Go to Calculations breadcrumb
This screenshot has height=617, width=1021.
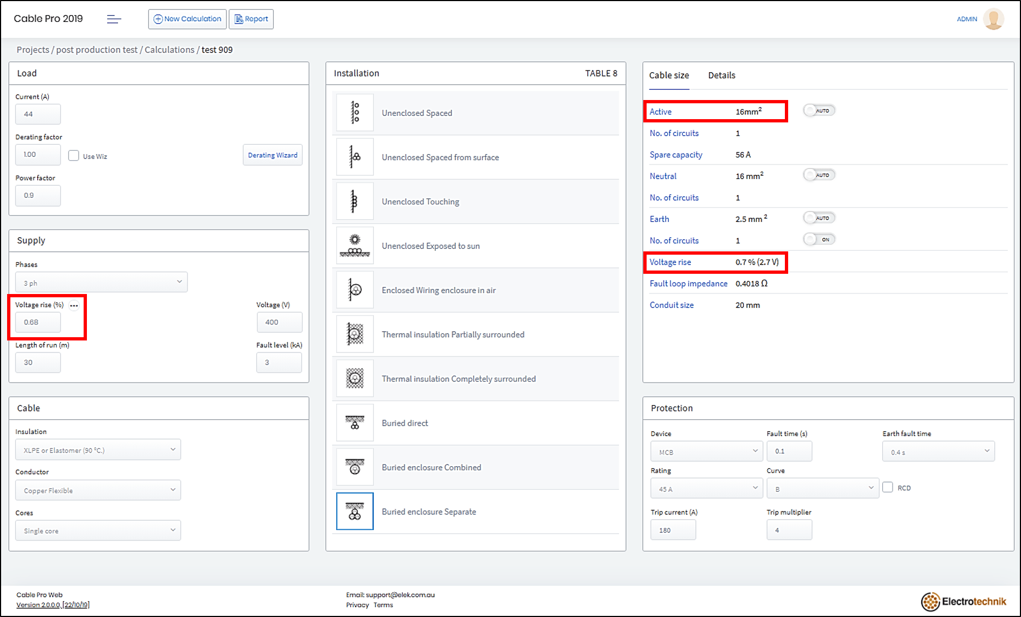coord(169,50)
